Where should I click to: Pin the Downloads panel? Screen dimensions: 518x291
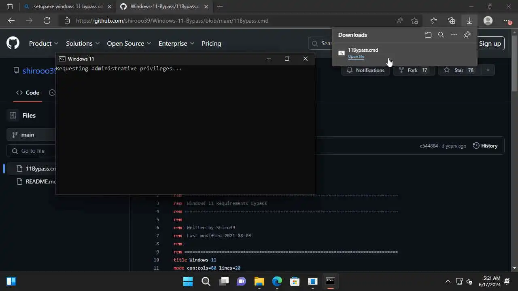tap(467, 35)
